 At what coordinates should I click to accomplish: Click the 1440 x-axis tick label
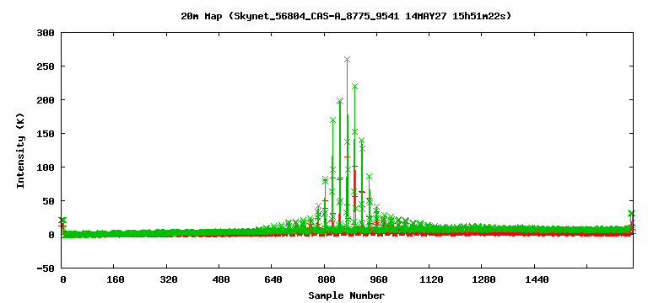(x=537, y=279)
